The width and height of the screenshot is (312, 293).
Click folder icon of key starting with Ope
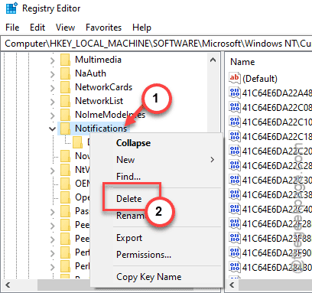point(65,197)
